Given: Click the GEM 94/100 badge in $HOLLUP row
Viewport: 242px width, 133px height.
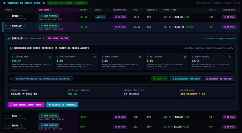Looking at the screenshot, I should point(49,26).
